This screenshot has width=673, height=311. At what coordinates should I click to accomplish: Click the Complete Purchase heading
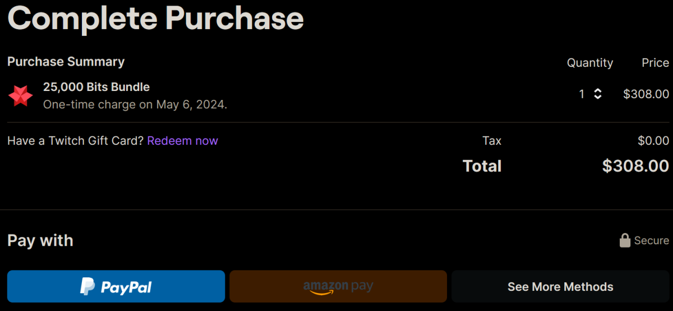[155, 19]
